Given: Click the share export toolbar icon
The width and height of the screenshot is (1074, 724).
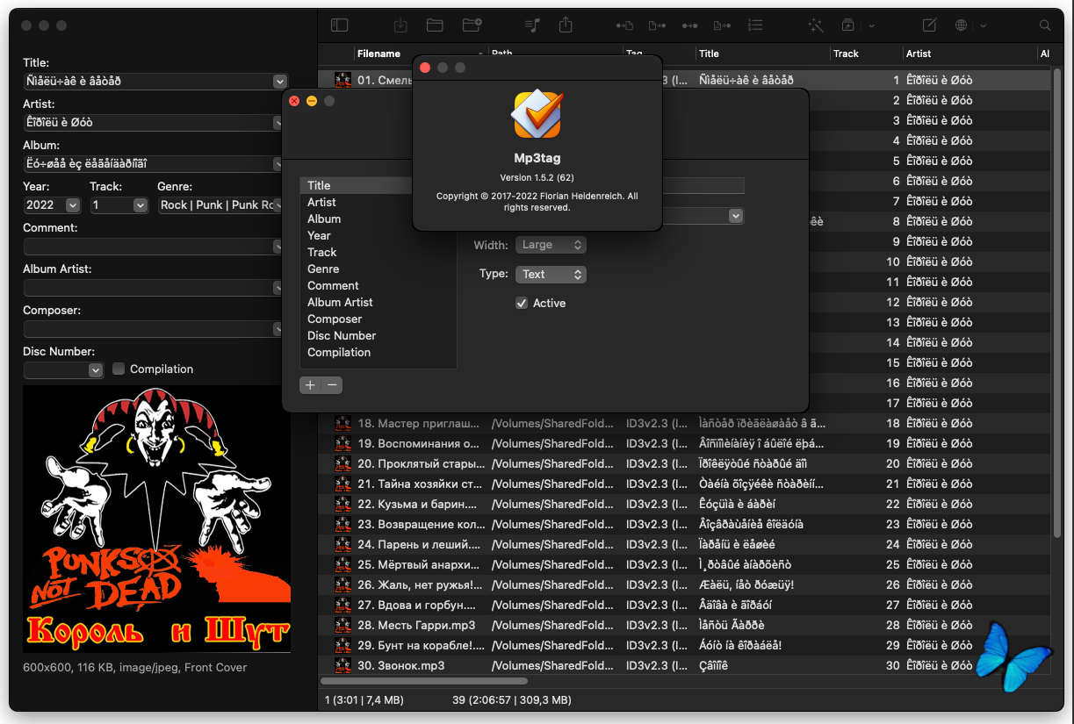Looking at the screenshot, I should click(x=566, y=25).
